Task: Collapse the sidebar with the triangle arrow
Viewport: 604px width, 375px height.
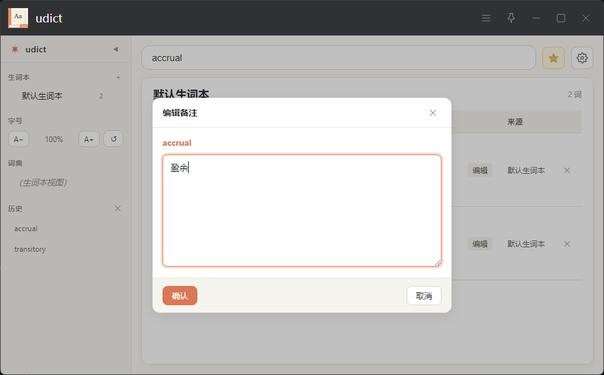Action: point(115,49)
